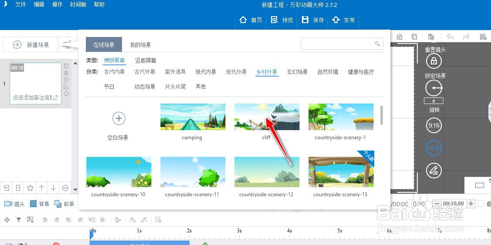
Task: Increase duration with the plus button
Action: (x=471, y=204)
